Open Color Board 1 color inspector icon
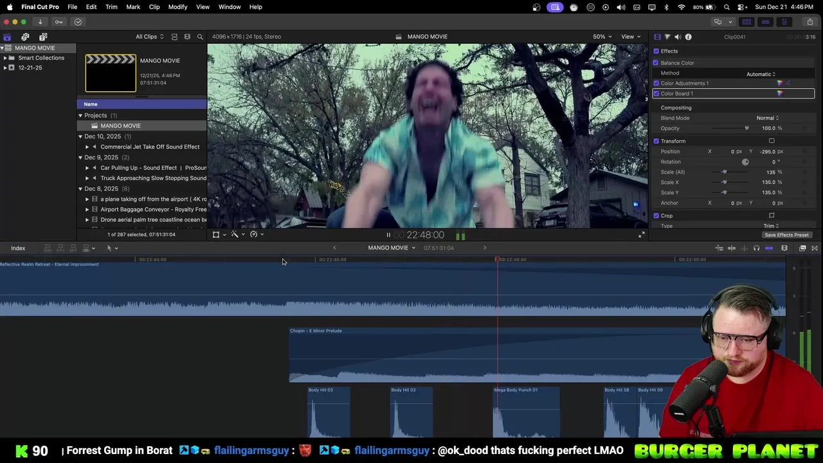The image size is (823, 463). [780, 93]
